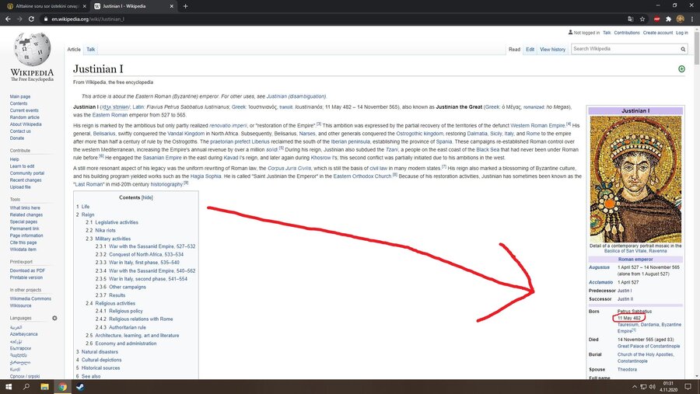This screenshot has height=394, width=700.
Task: Click in the Search Wikipedia field
Action: tap(625, 49)
